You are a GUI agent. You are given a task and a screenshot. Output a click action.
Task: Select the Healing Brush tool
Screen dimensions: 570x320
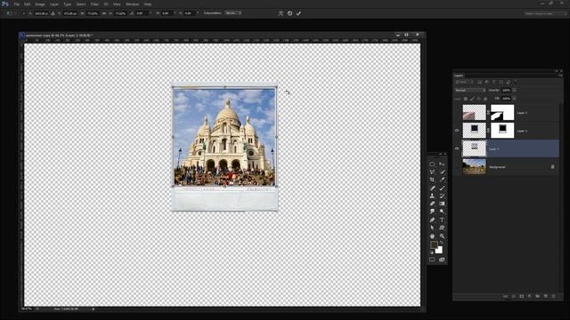coord(432,188)
